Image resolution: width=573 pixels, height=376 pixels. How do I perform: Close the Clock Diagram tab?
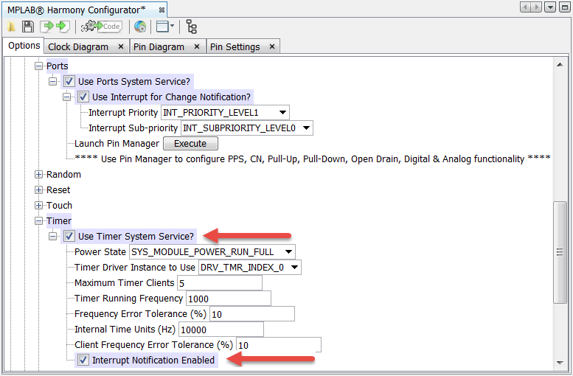coord(121,46)
